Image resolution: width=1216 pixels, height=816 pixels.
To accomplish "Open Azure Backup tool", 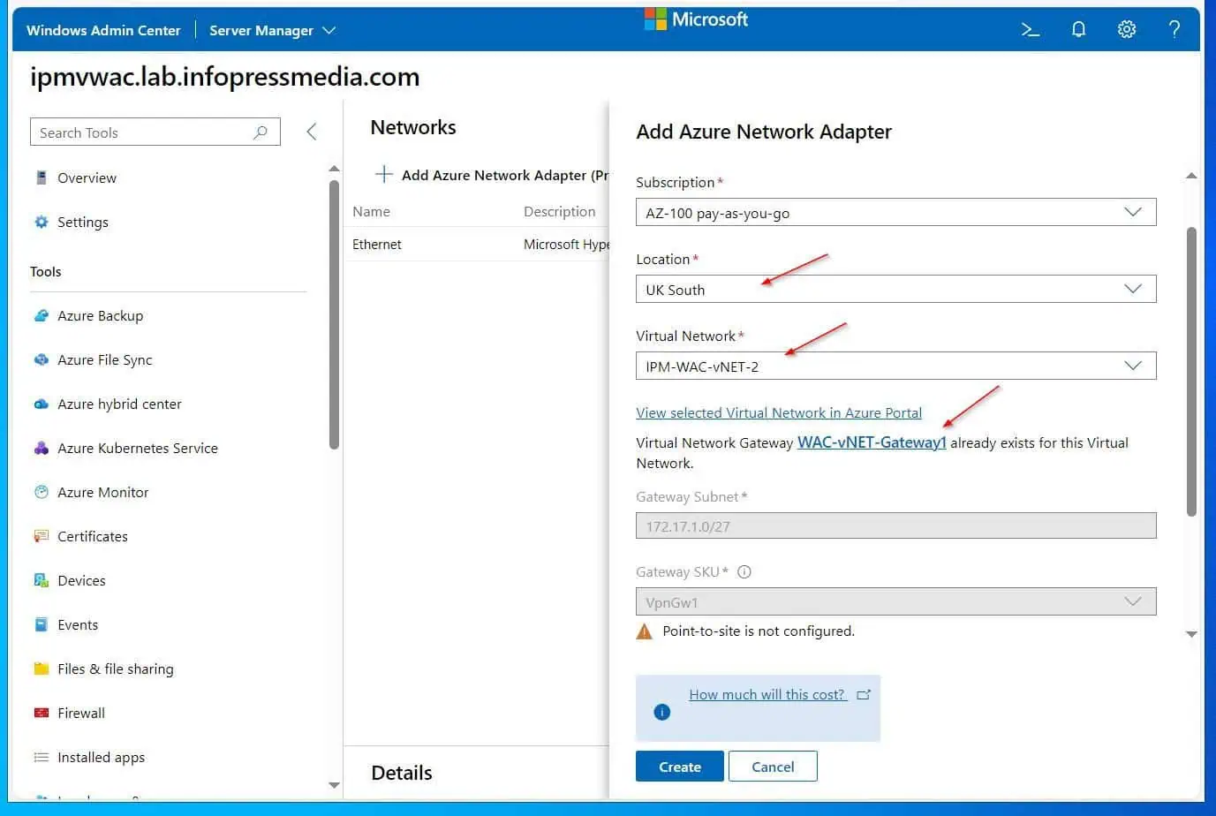I will [100, 315].
